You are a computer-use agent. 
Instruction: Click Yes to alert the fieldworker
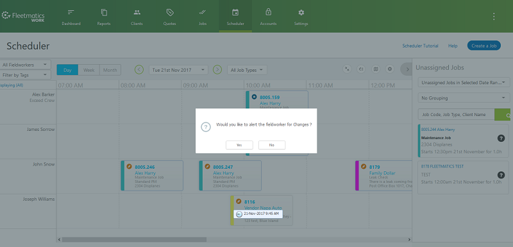point(239,145)
